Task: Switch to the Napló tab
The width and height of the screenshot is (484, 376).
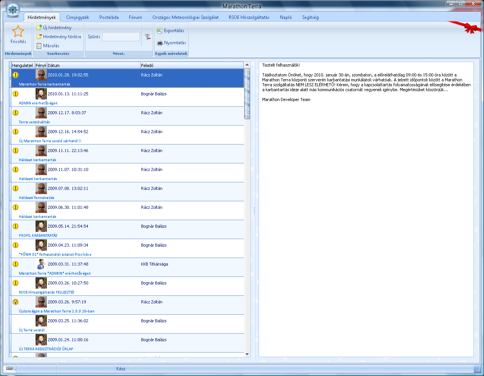Action: point(286,17)
